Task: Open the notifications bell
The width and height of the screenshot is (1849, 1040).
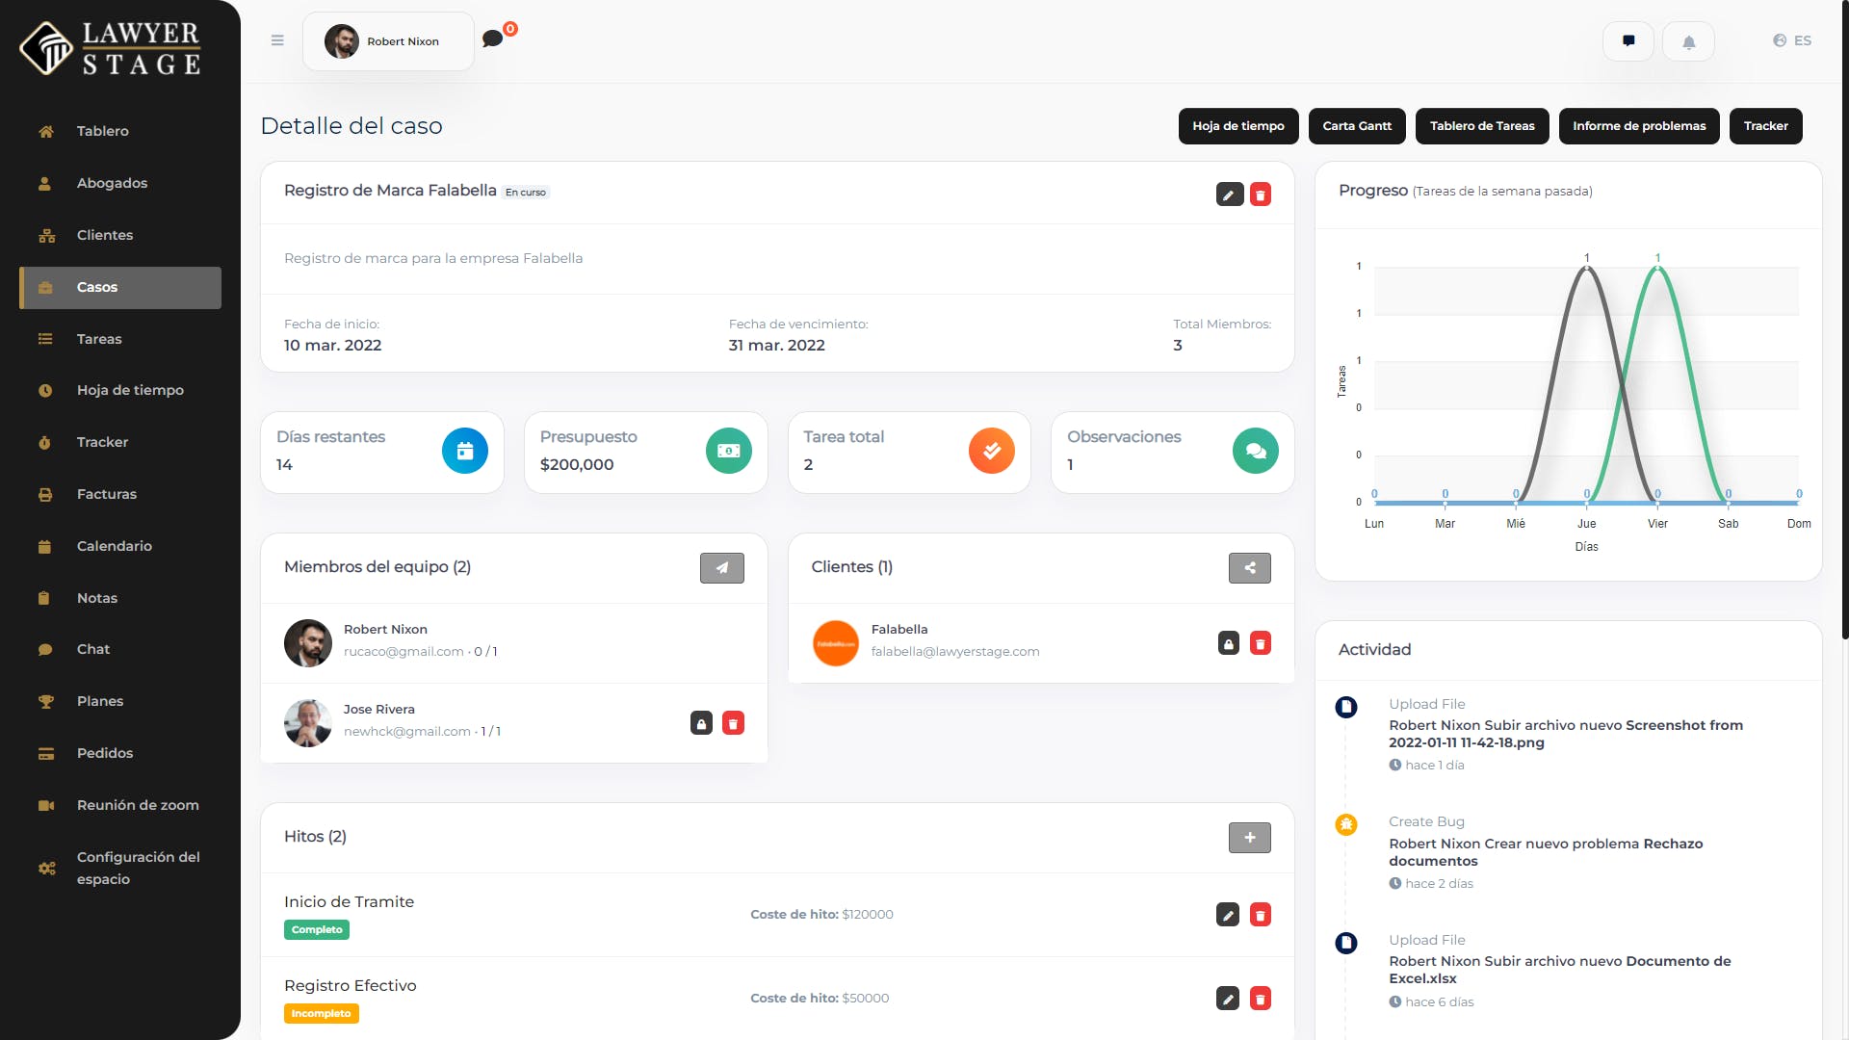Action: click(x=1688, y=41)
